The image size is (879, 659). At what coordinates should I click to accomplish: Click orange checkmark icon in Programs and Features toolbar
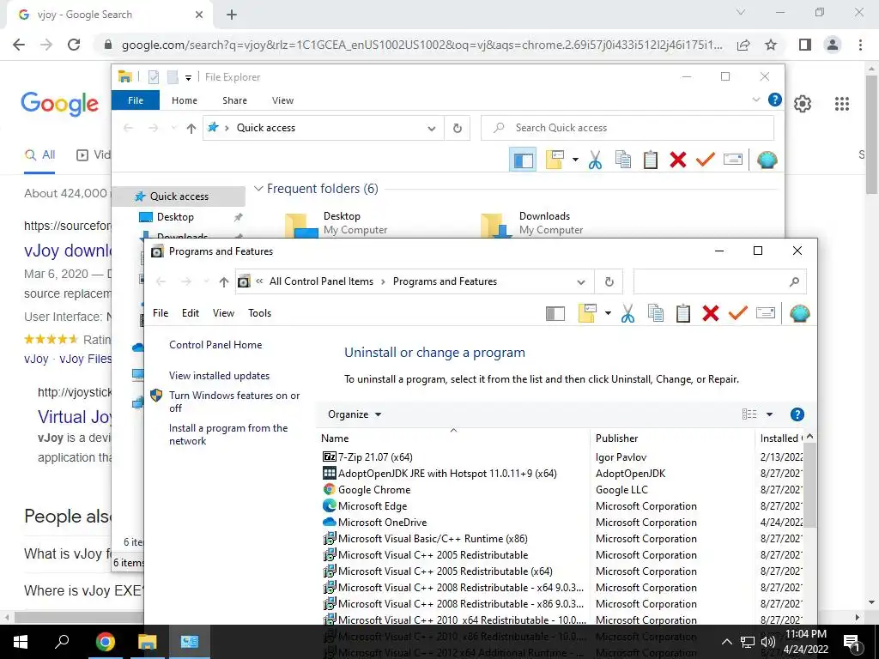[737, 312]
